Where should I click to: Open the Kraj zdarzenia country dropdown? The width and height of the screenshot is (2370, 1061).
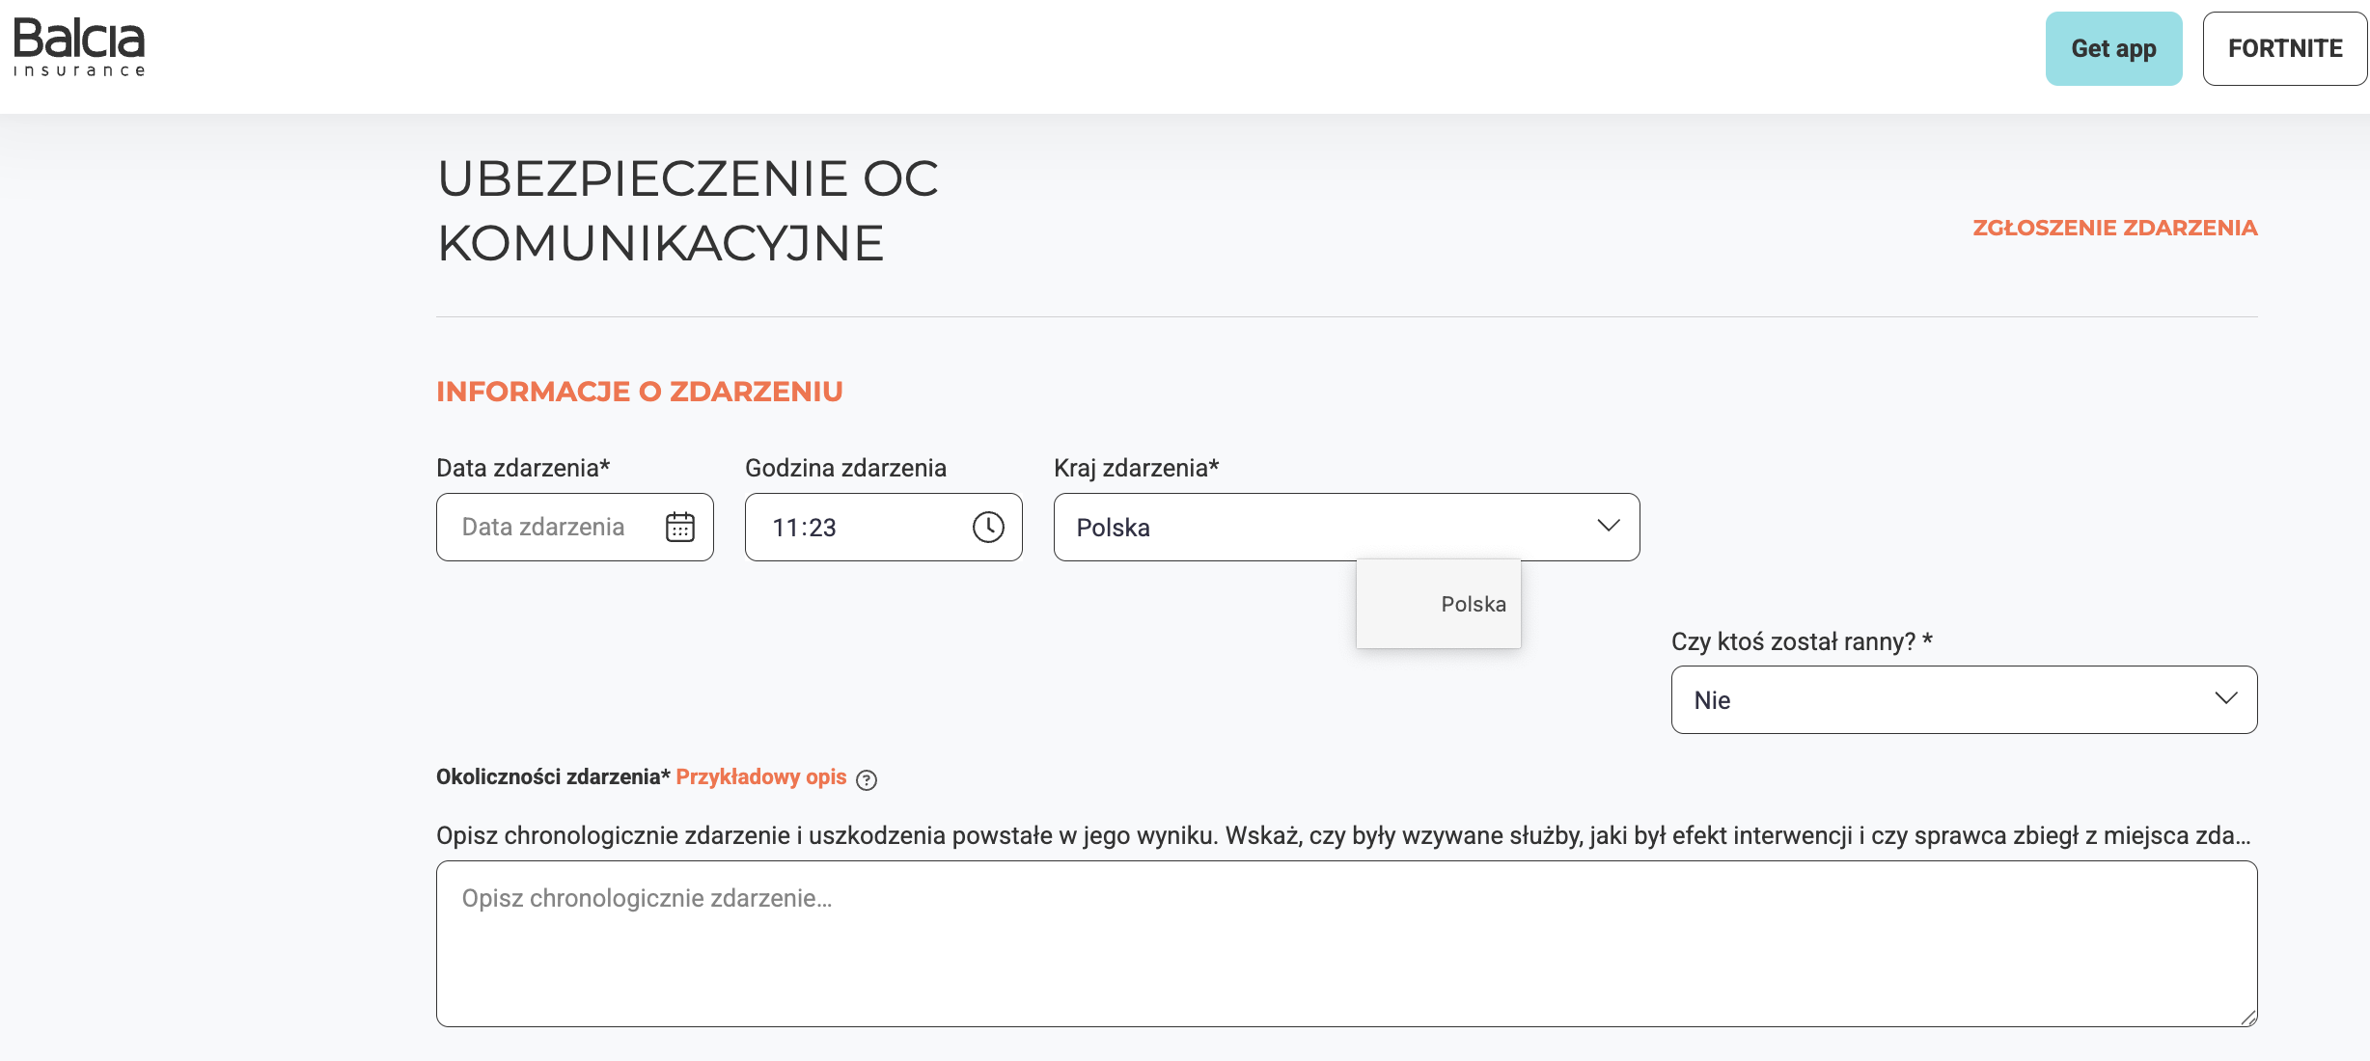point(1346,527)
